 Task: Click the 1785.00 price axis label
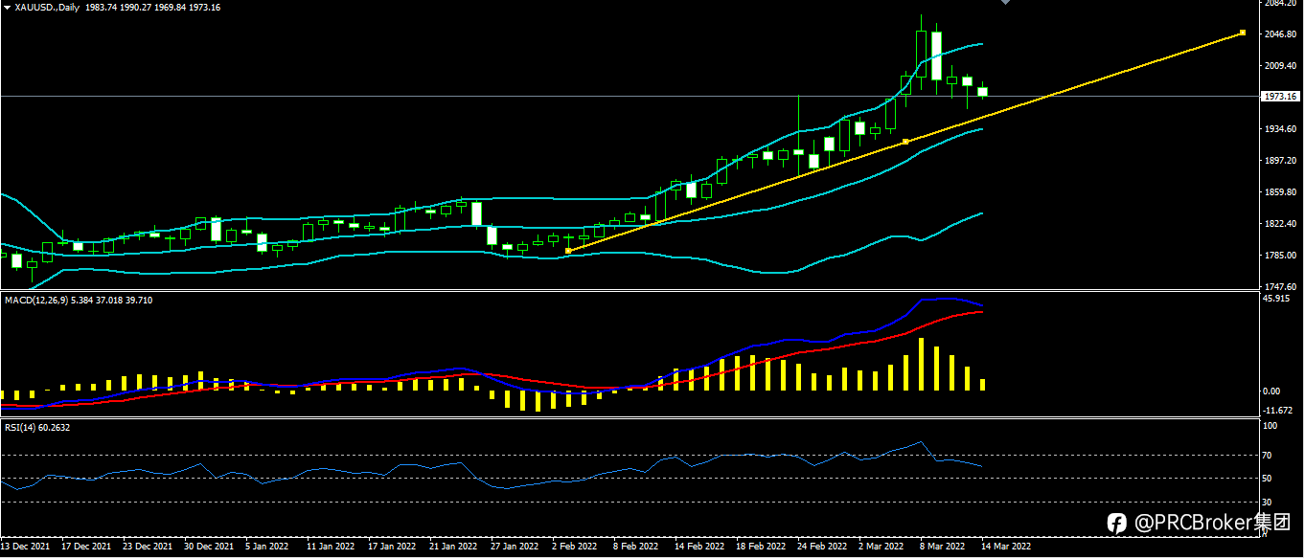pos(1281,256)
